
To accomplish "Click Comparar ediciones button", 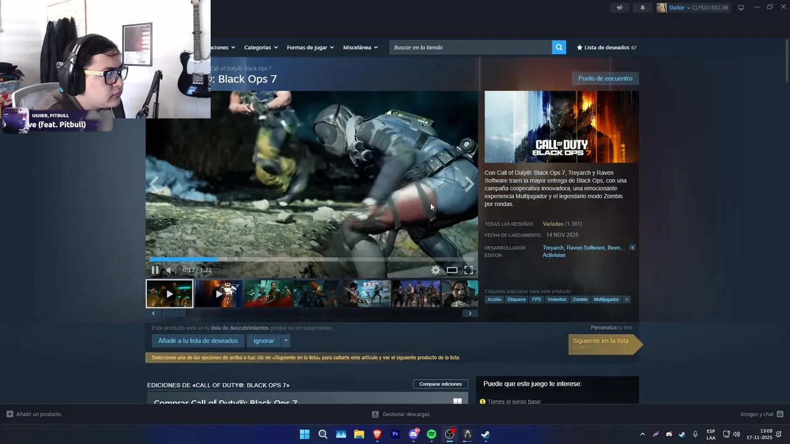I will [x=441, y=384].
